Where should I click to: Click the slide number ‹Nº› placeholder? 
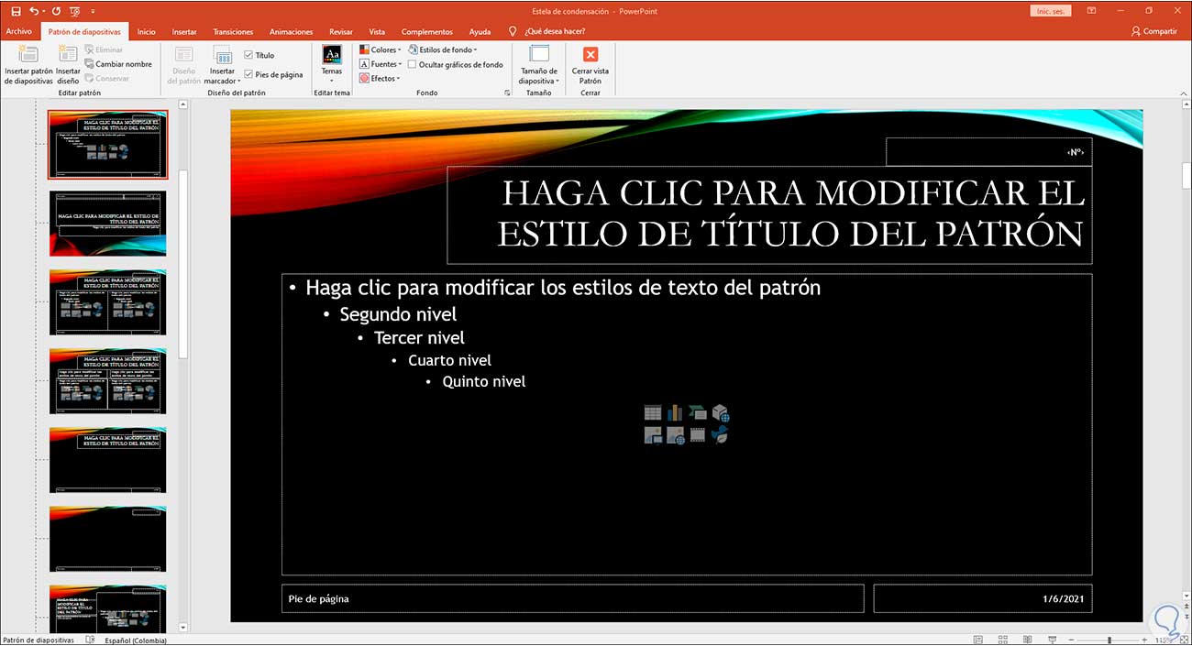[x=988, y=152]
